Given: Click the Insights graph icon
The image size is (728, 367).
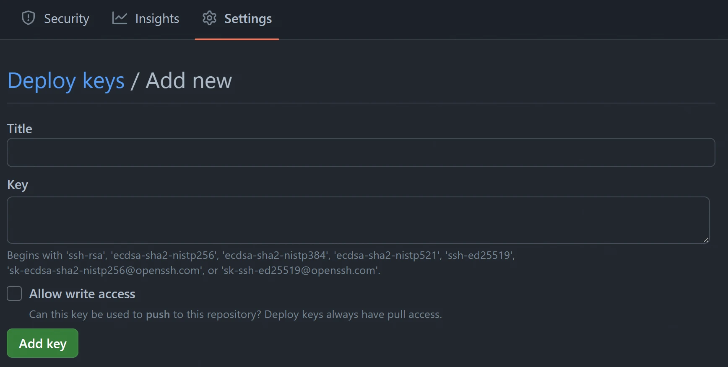Looking at the screenshot, I should coord(120,18).
